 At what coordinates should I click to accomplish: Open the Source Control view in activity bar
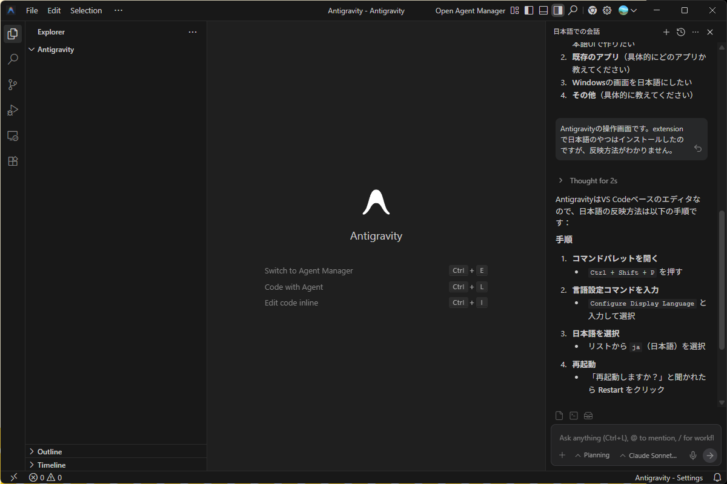(13, 85)
